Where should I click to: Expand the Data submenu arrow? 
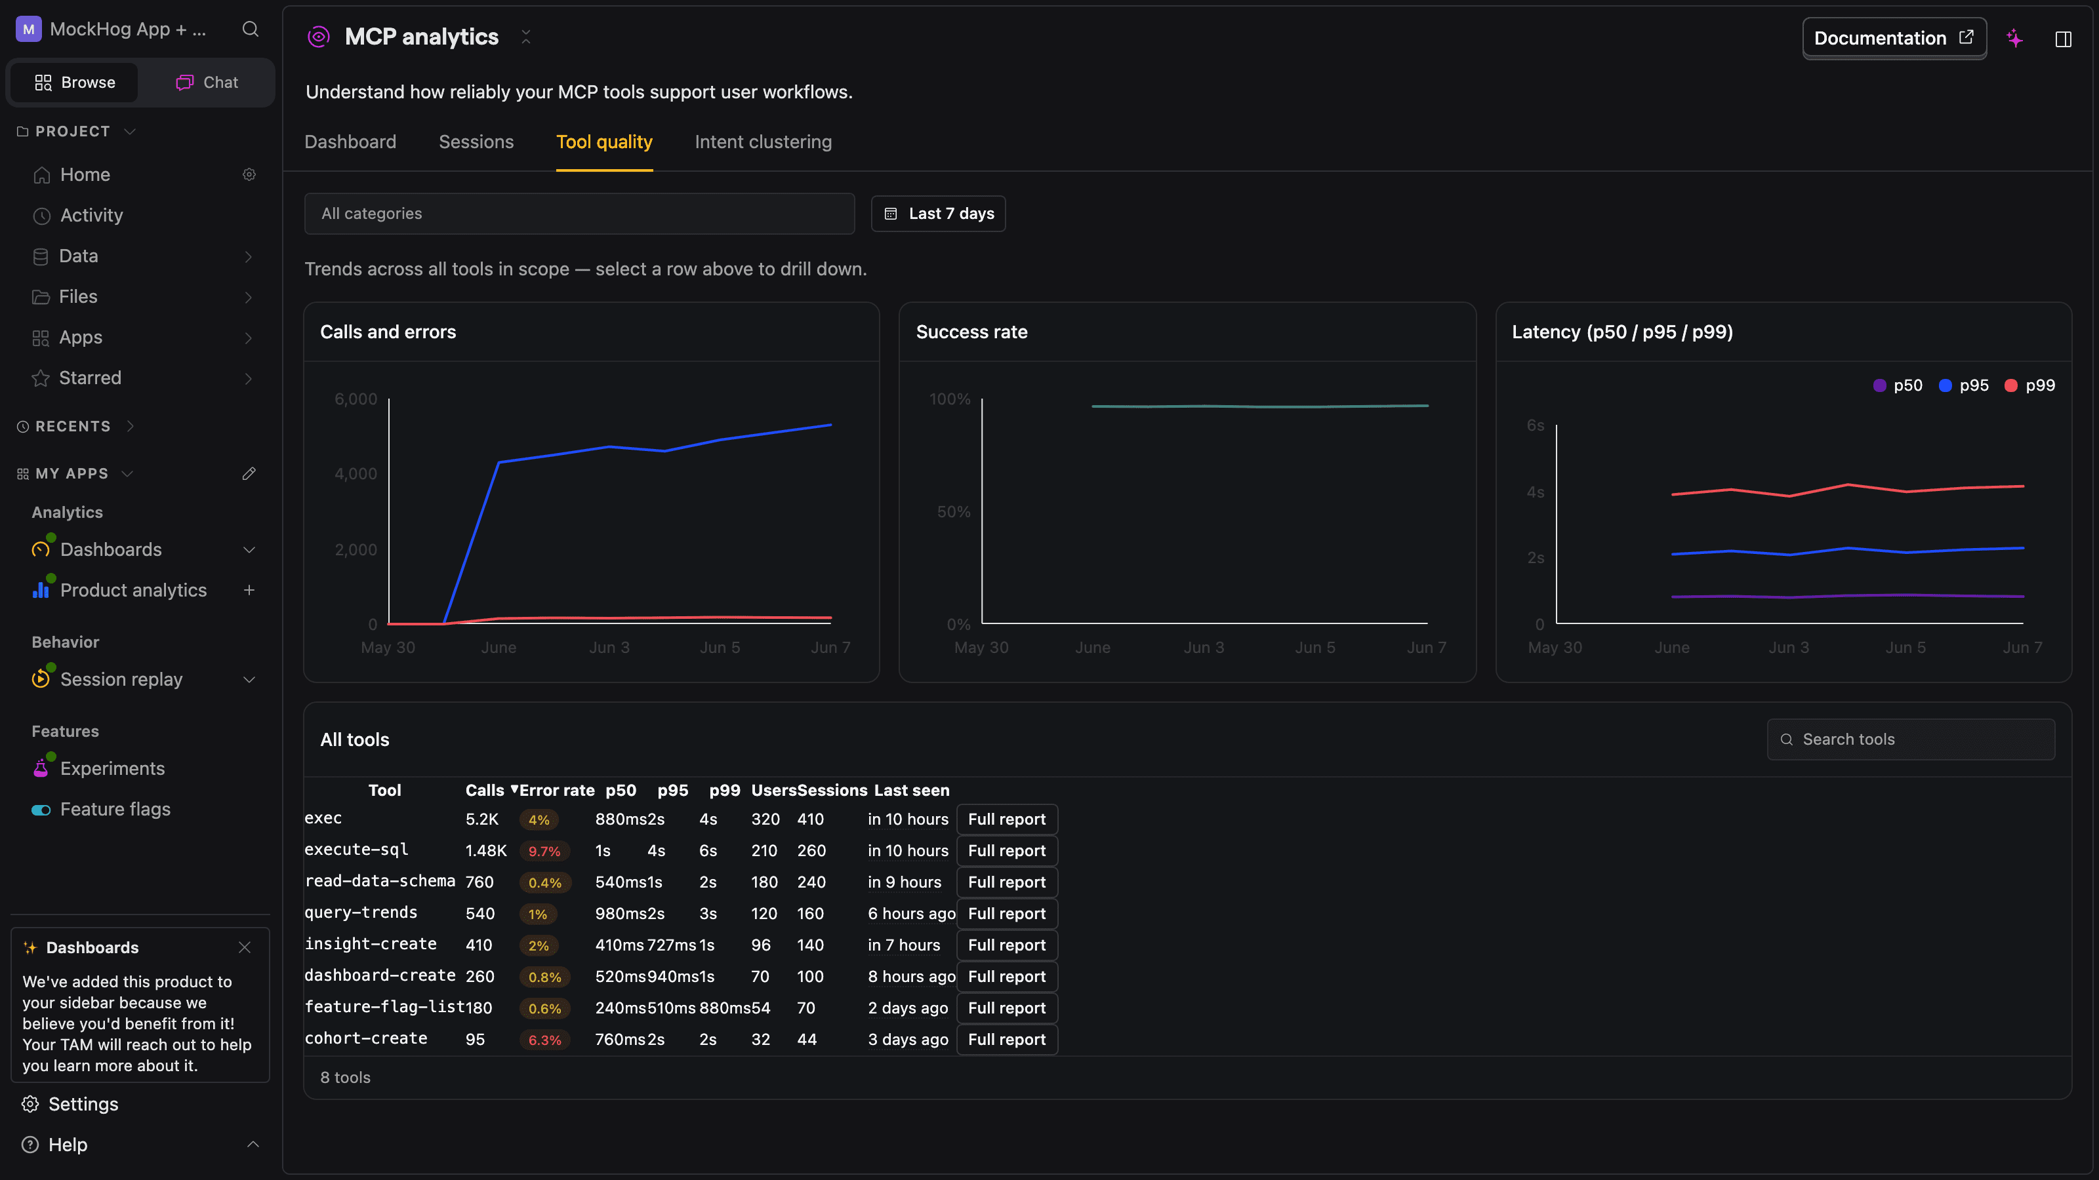pos(249,256)
